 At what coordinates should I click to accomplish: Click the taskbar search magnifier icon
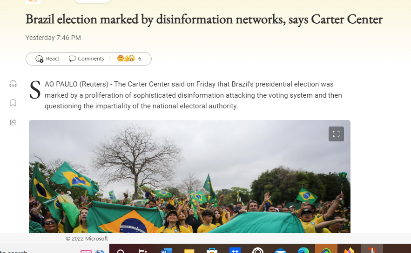point(121,251)
